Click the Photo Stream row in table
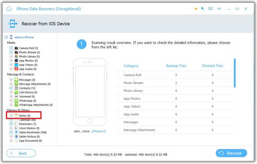This screenshot has height=164, width=257. [174, 83]
